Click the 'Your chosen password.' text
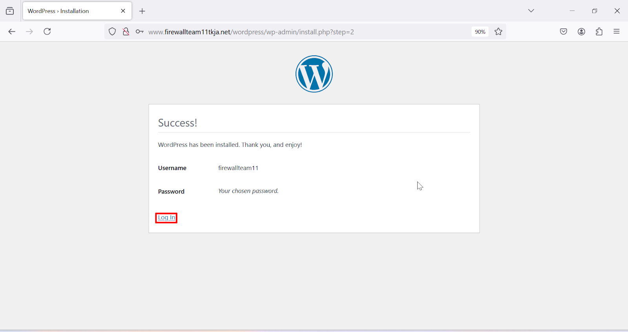 pos(248,191)
